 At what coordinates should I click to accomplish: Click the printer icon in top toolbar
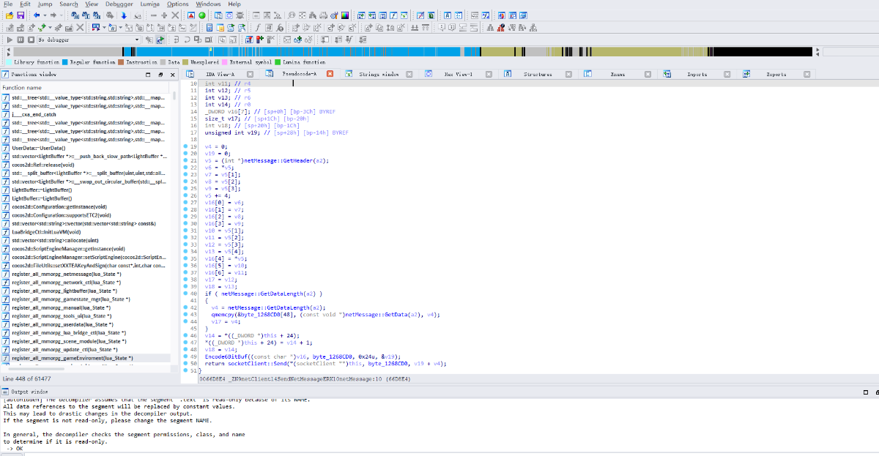tap(323, 15)
